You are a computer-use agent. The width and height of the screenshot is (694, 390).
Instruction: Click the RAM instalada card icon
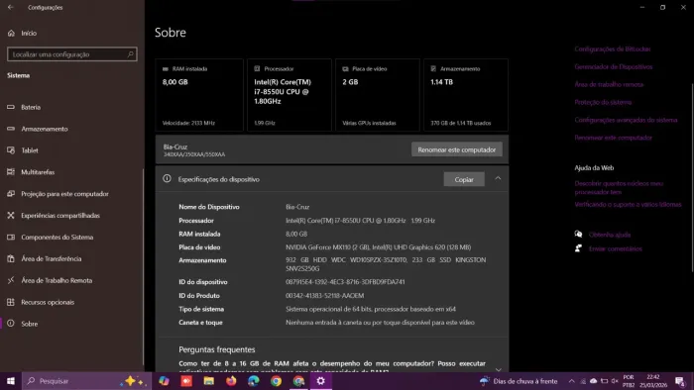click(x=166, y=69)
